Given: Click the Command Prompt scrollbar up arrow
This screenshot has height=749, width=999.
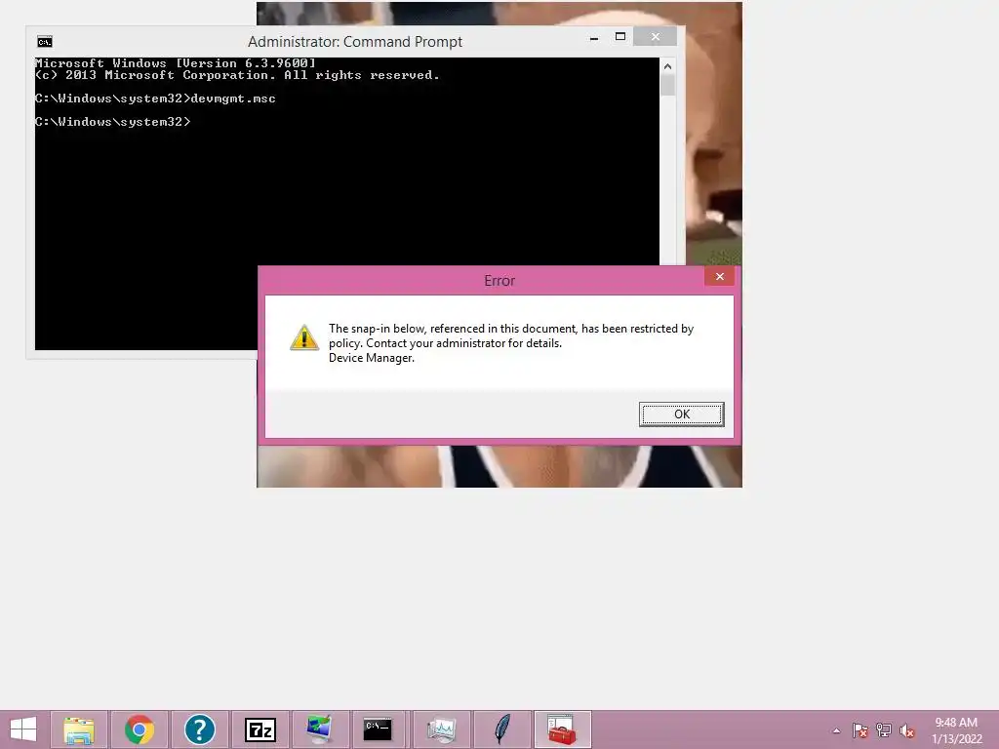Looking at the screenshot, I should 667,66.
